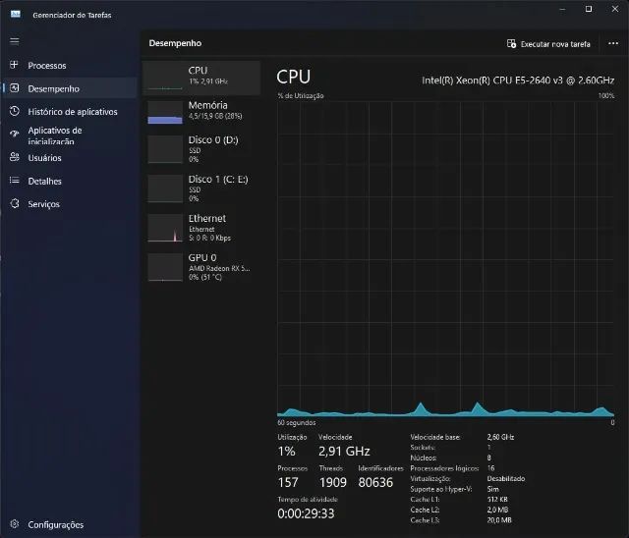629x538 pixels.
Task: Select Disco 1 (C: E:) performance item
Action: click(x=201, y=188)
